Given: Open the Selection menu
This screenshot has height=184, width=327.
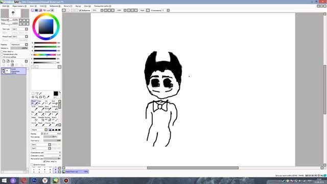Looking at the screenshot, I should coord(55,6).
